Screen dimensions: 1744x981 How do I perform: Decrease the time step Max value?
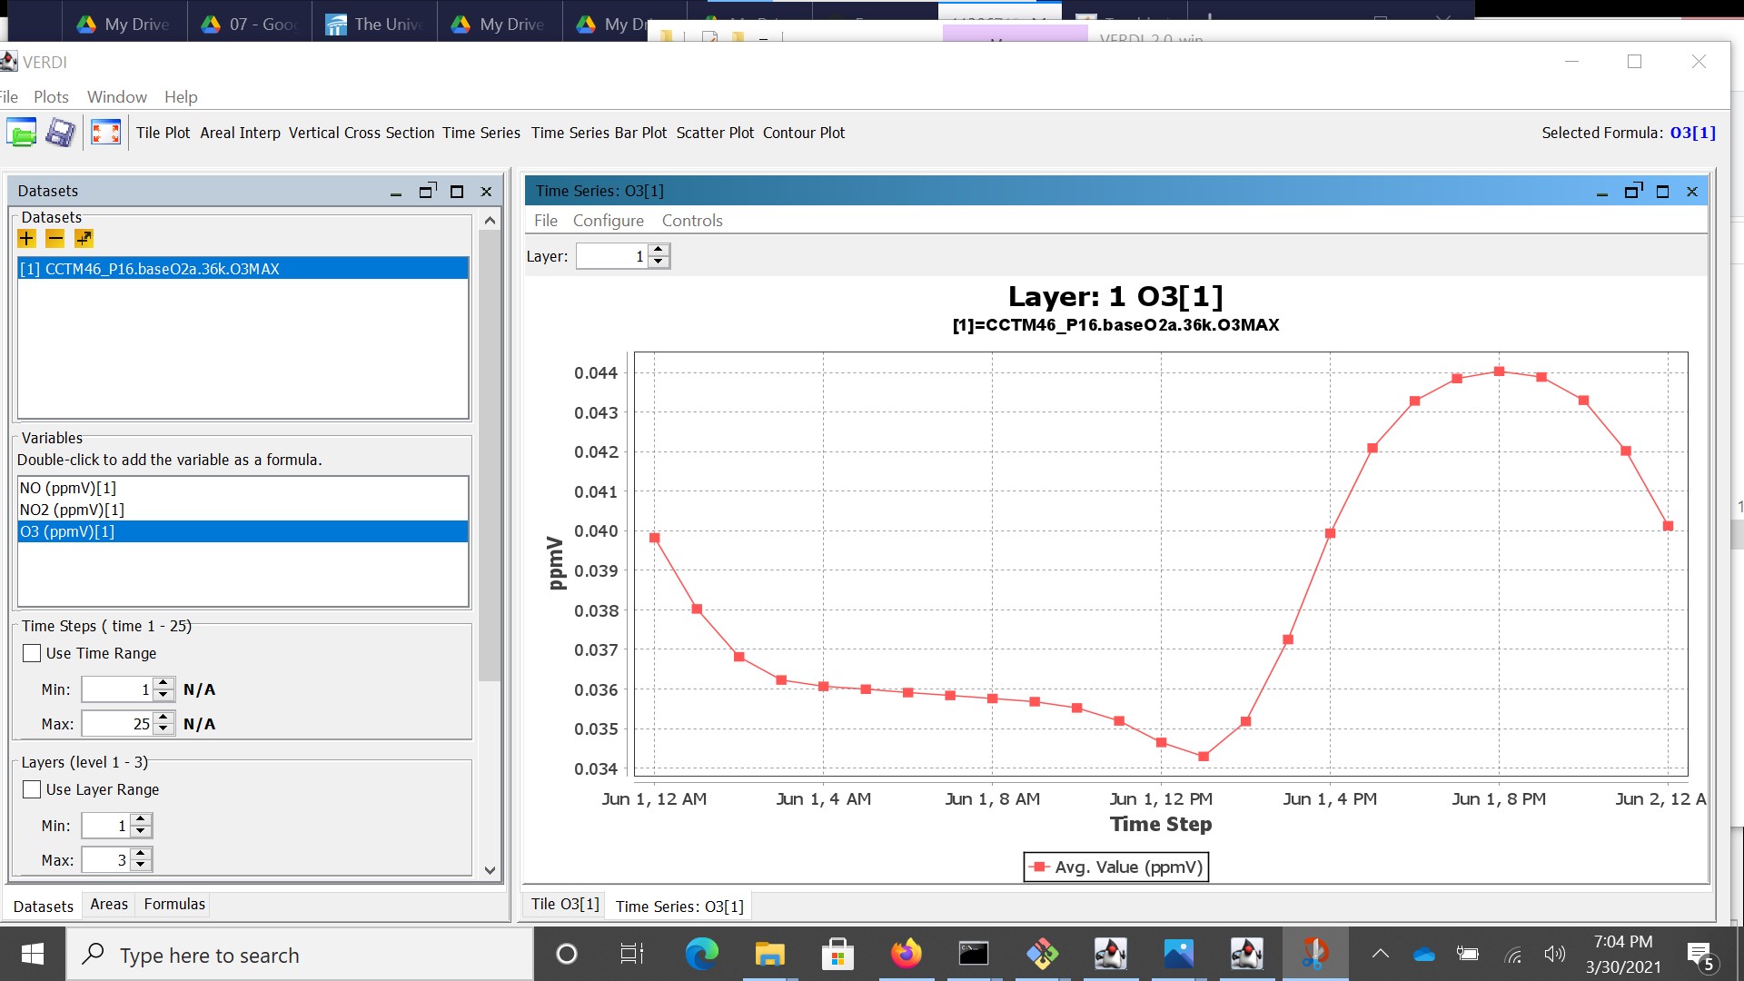coord(163,729)
